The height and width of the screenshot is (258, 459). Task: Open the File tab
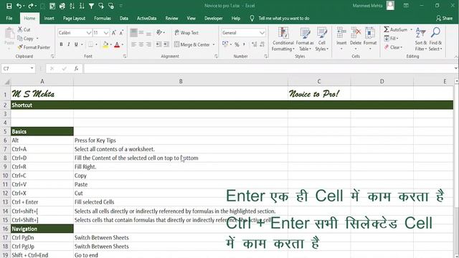[x=9, y=18]
